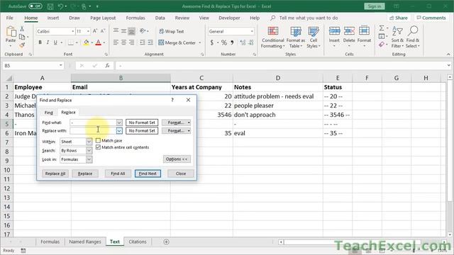Viewport: 454px width, 255px height.
Task: Click the Insert Function fx icon
Action: click(x=107, y=66)
